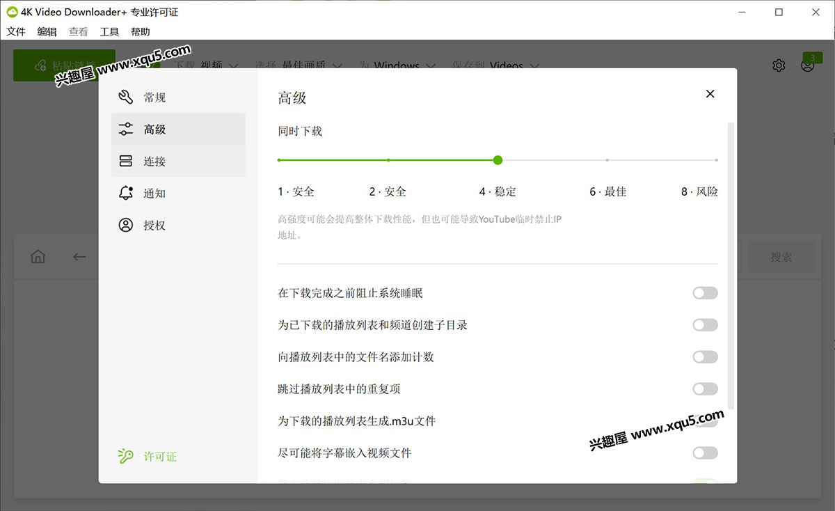Open the 通知 notifications tab
The height and width of the screenshot is (511, 835).
178,194
